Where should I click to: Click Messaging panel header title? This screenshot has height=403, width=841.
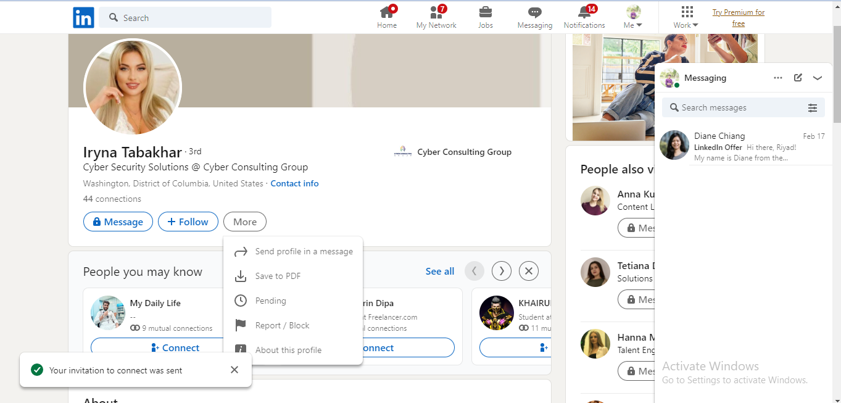click(705, 78)
